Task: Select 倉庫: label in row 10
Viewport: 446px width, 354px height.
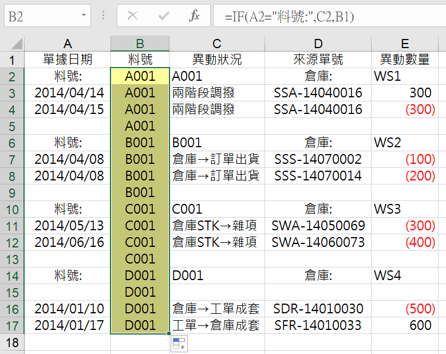Action: [x=318, y=210]
